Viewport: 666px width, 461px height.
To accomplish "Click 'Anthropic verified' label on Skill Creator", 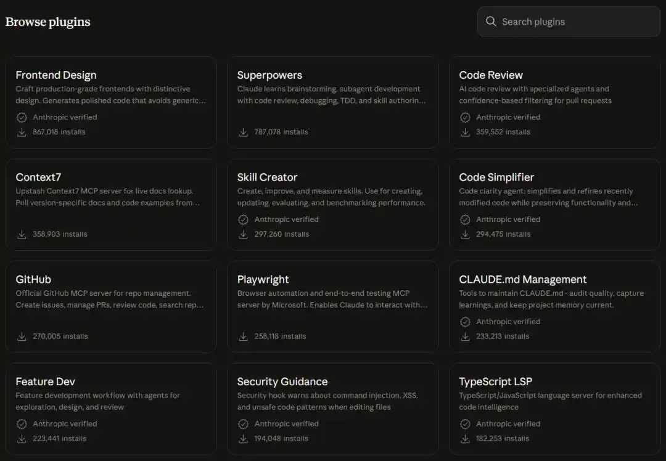I will [x=286, y=219].
